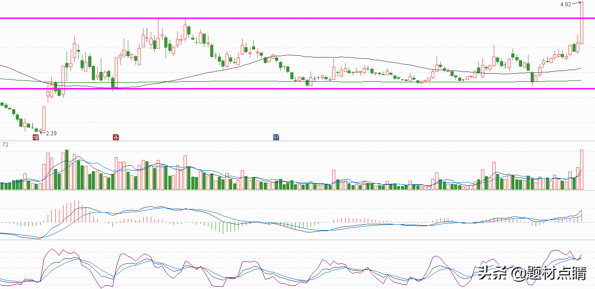
Task: Click the 涨 event marker icon
Action: (x=116, y=138)
